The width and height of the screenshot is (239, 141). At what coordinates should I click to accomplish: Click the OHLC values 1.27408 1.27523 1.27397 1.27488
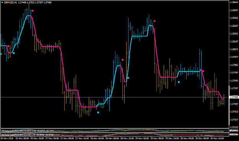coord(35,2)
